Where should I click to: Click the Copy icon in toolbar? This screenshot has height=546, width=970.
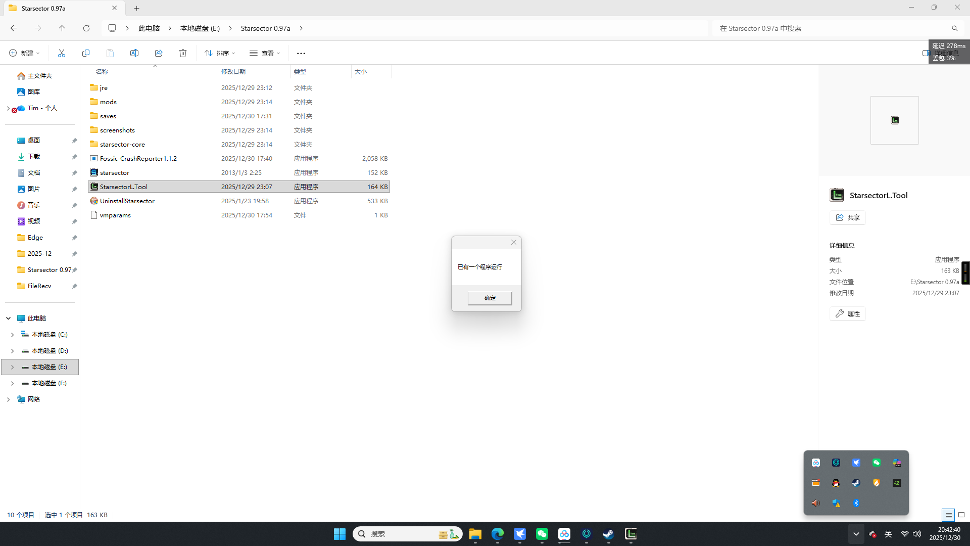click(86, 53)
